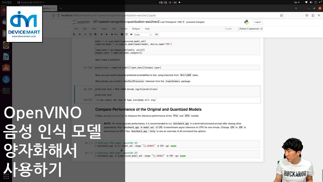Viewport: 323px width, 182px height.
Task: Bookmark this page star icon
Action: click(281, 15)
